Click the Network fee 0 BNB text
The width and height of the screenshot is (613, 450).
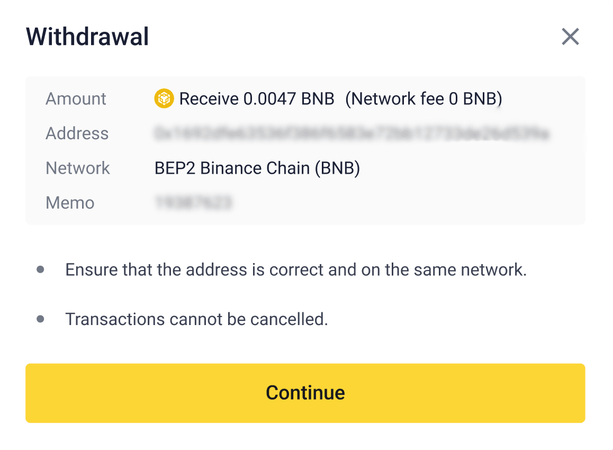pos(423,98)
